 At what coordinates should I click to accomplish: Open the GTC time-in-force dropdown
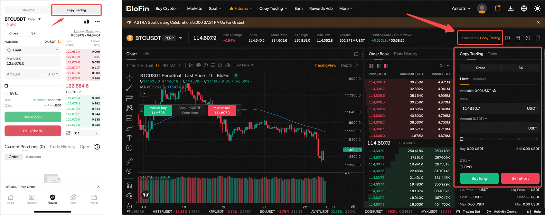click(465, 161)
